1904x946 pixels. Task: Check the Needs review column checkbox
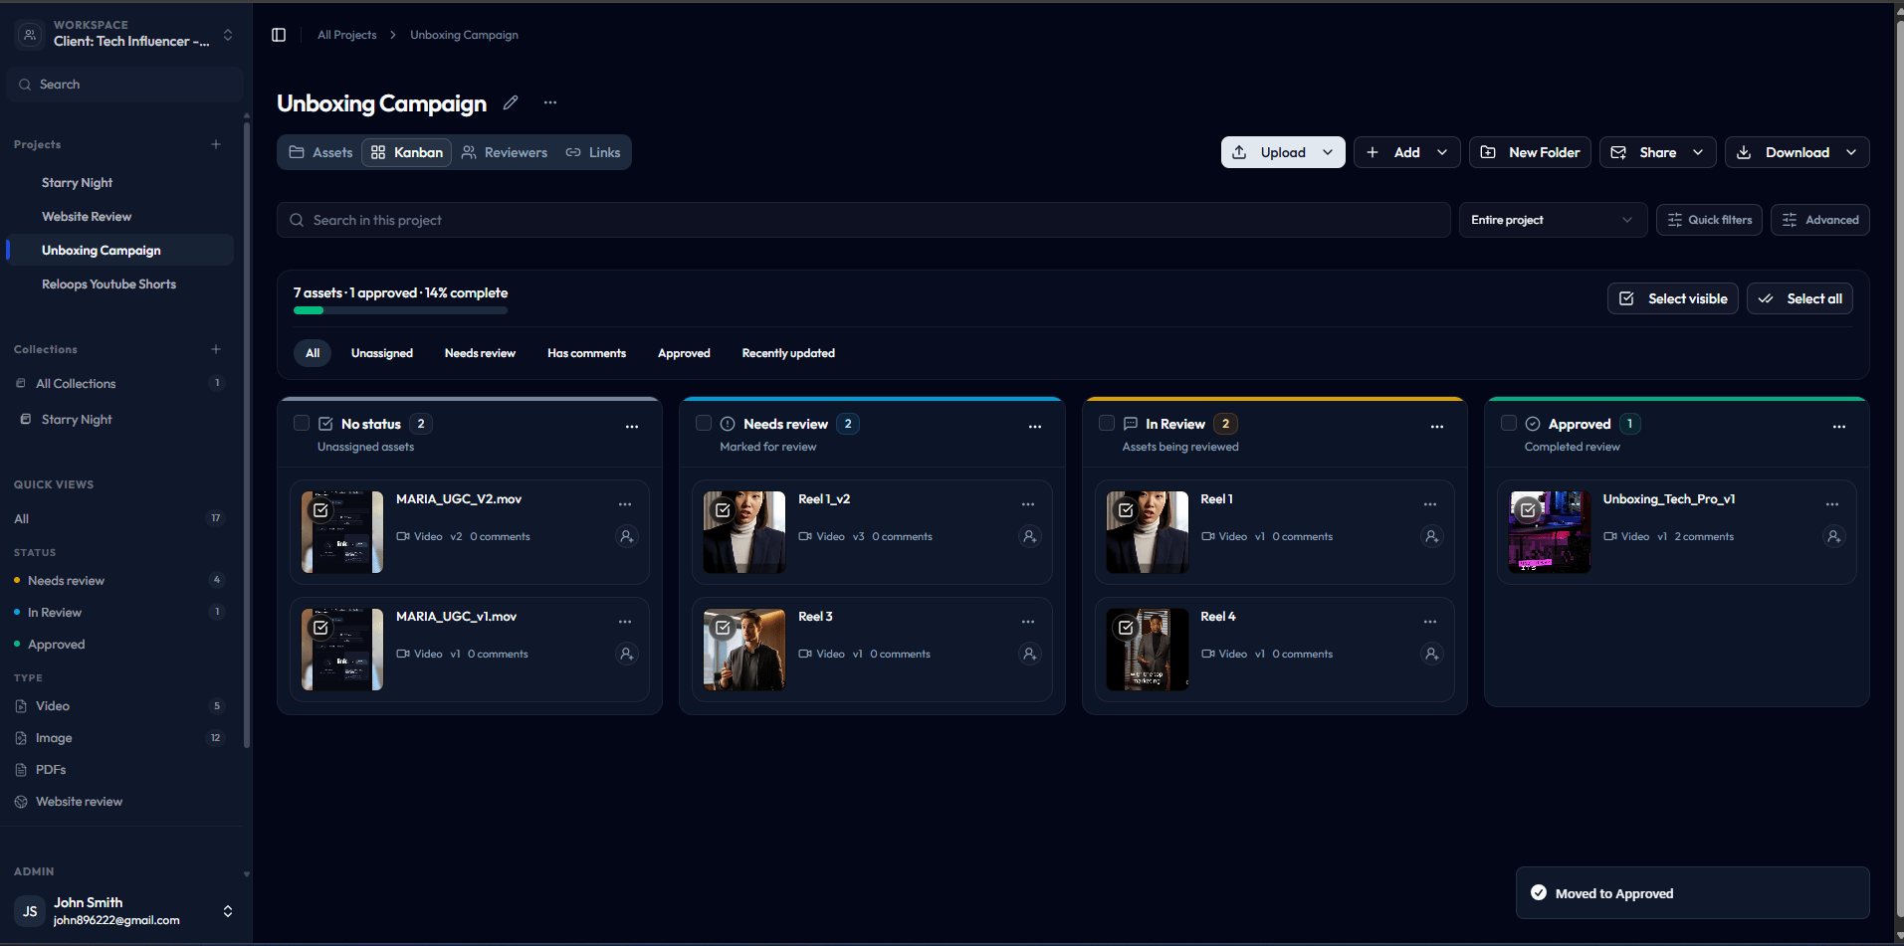click(x=704, y=423)
